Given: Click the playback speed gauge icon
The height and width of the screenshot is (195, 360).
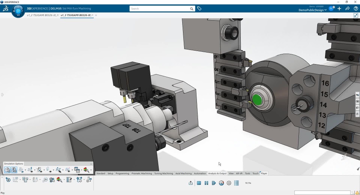Looking at the screenshot, I should pos(221,183).
